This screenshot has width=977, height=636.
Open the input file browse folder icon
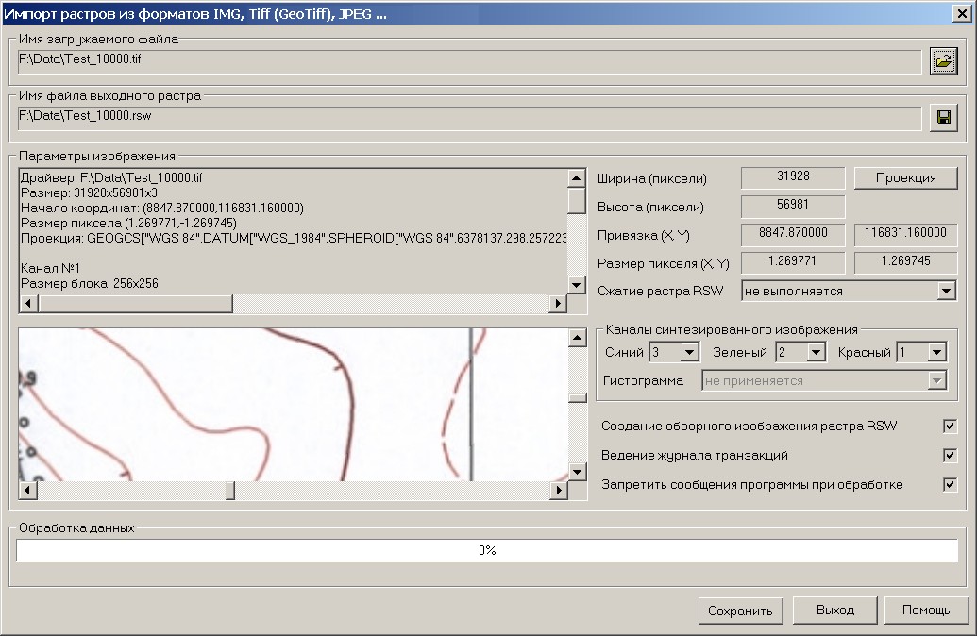942,61
